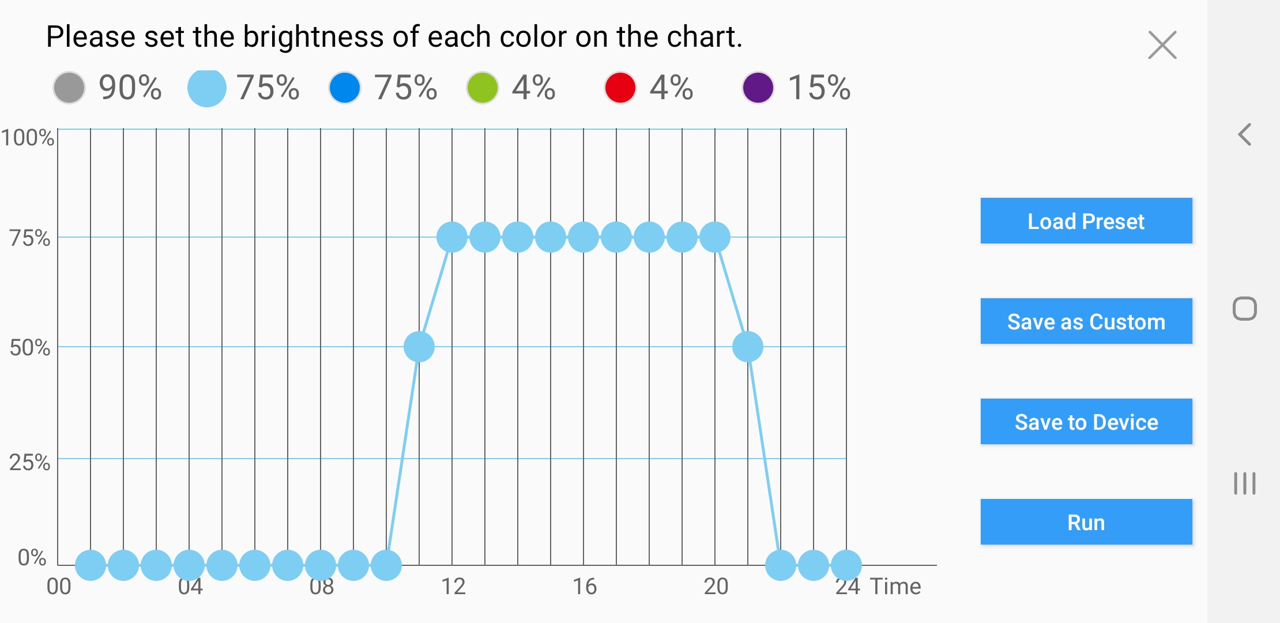
Task: Select the 75% point at hour 12
Action: (x=452, y=237)
